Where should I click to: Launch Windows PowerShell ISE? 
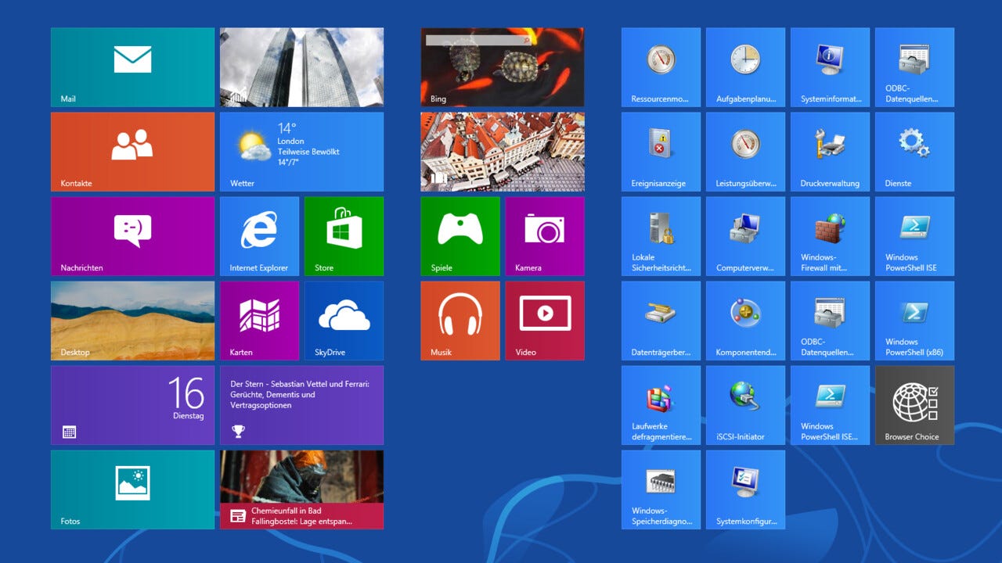pyautogui.click(x=914, y=235)
